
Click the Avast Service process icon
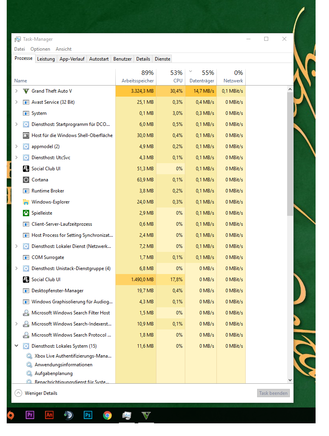(x=26, y=102)
